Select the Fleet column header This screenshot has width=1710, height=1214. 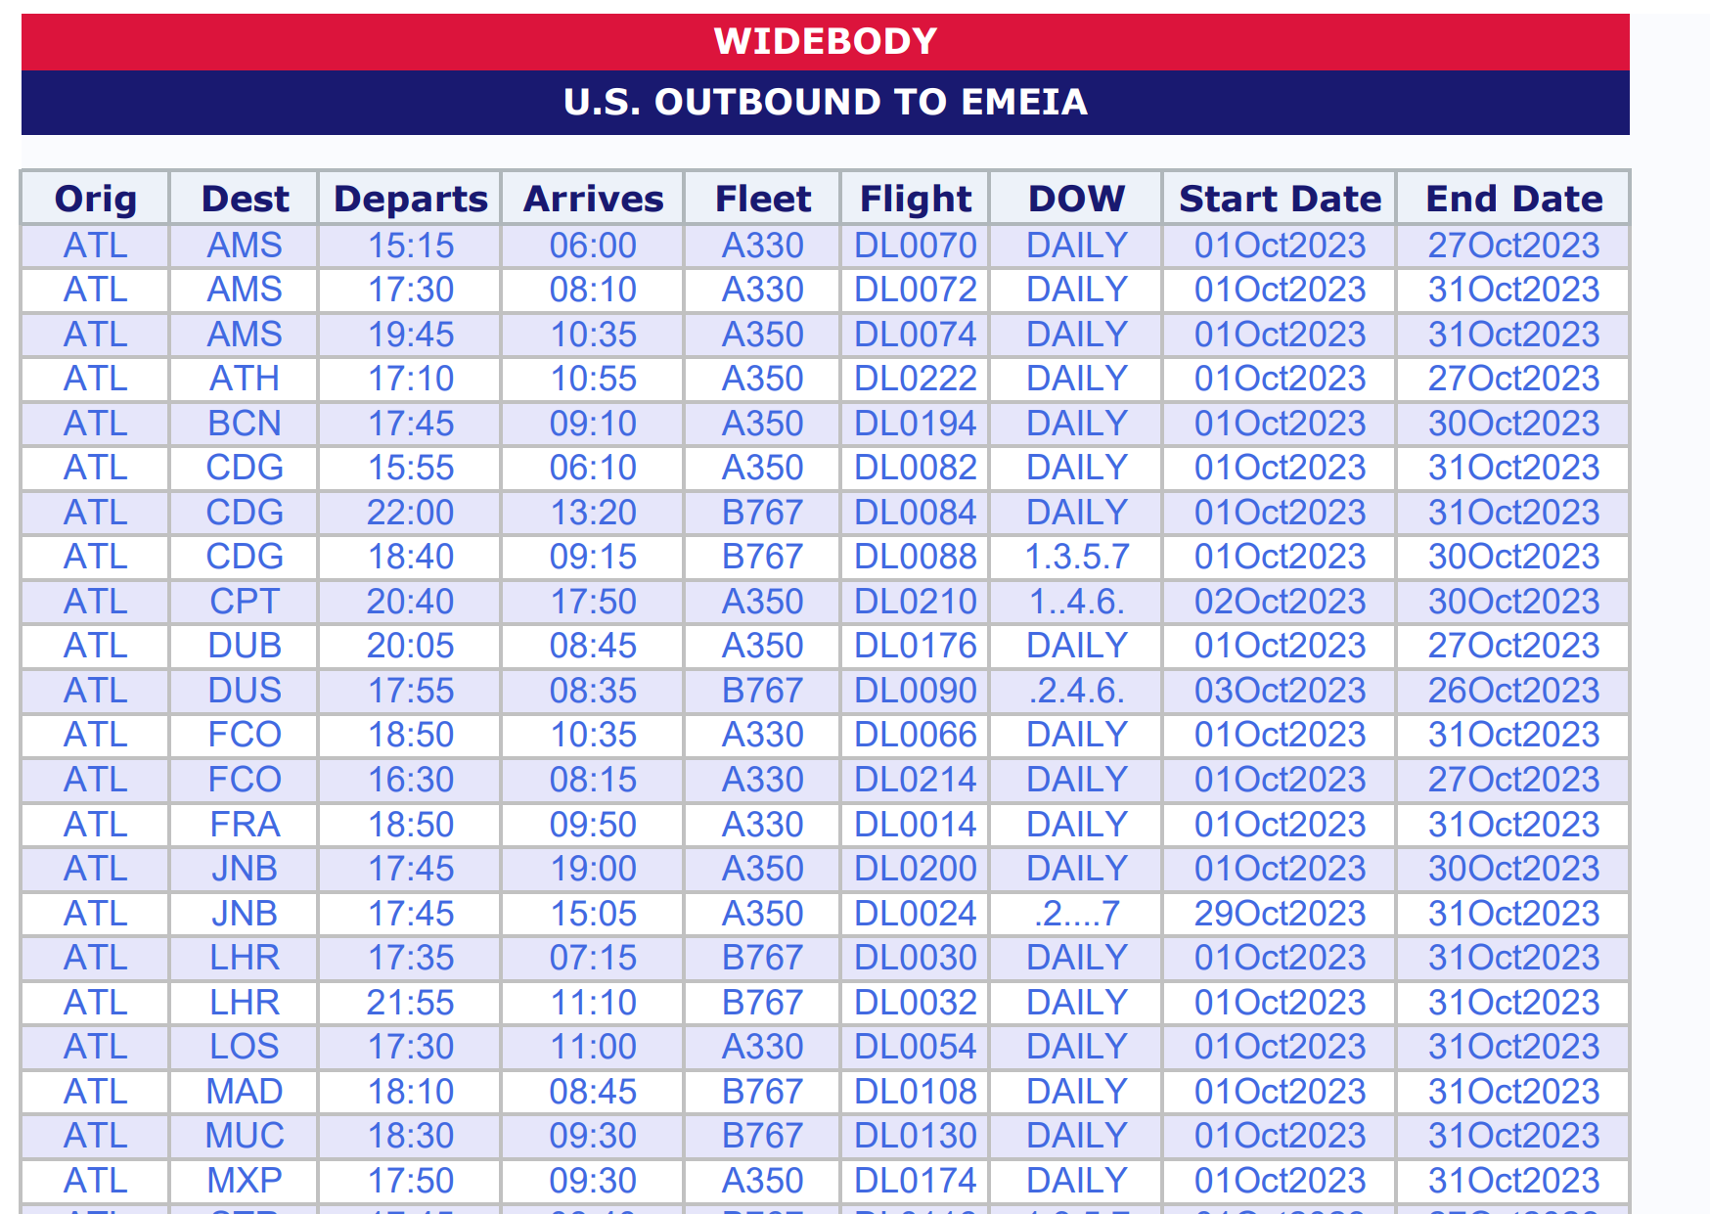point(763,199)
